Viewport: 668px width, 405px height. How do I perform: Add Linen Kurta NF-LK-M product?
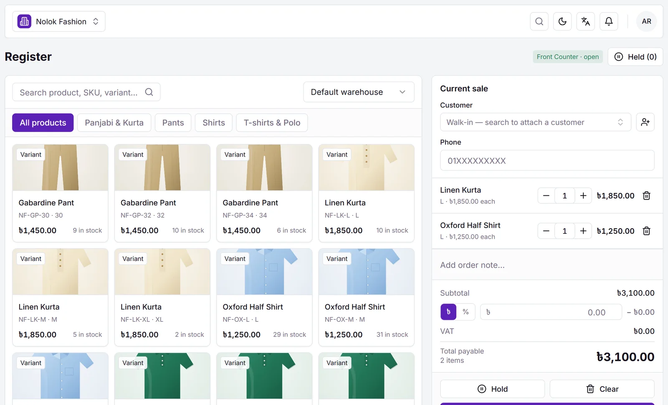tap(60, 297)
